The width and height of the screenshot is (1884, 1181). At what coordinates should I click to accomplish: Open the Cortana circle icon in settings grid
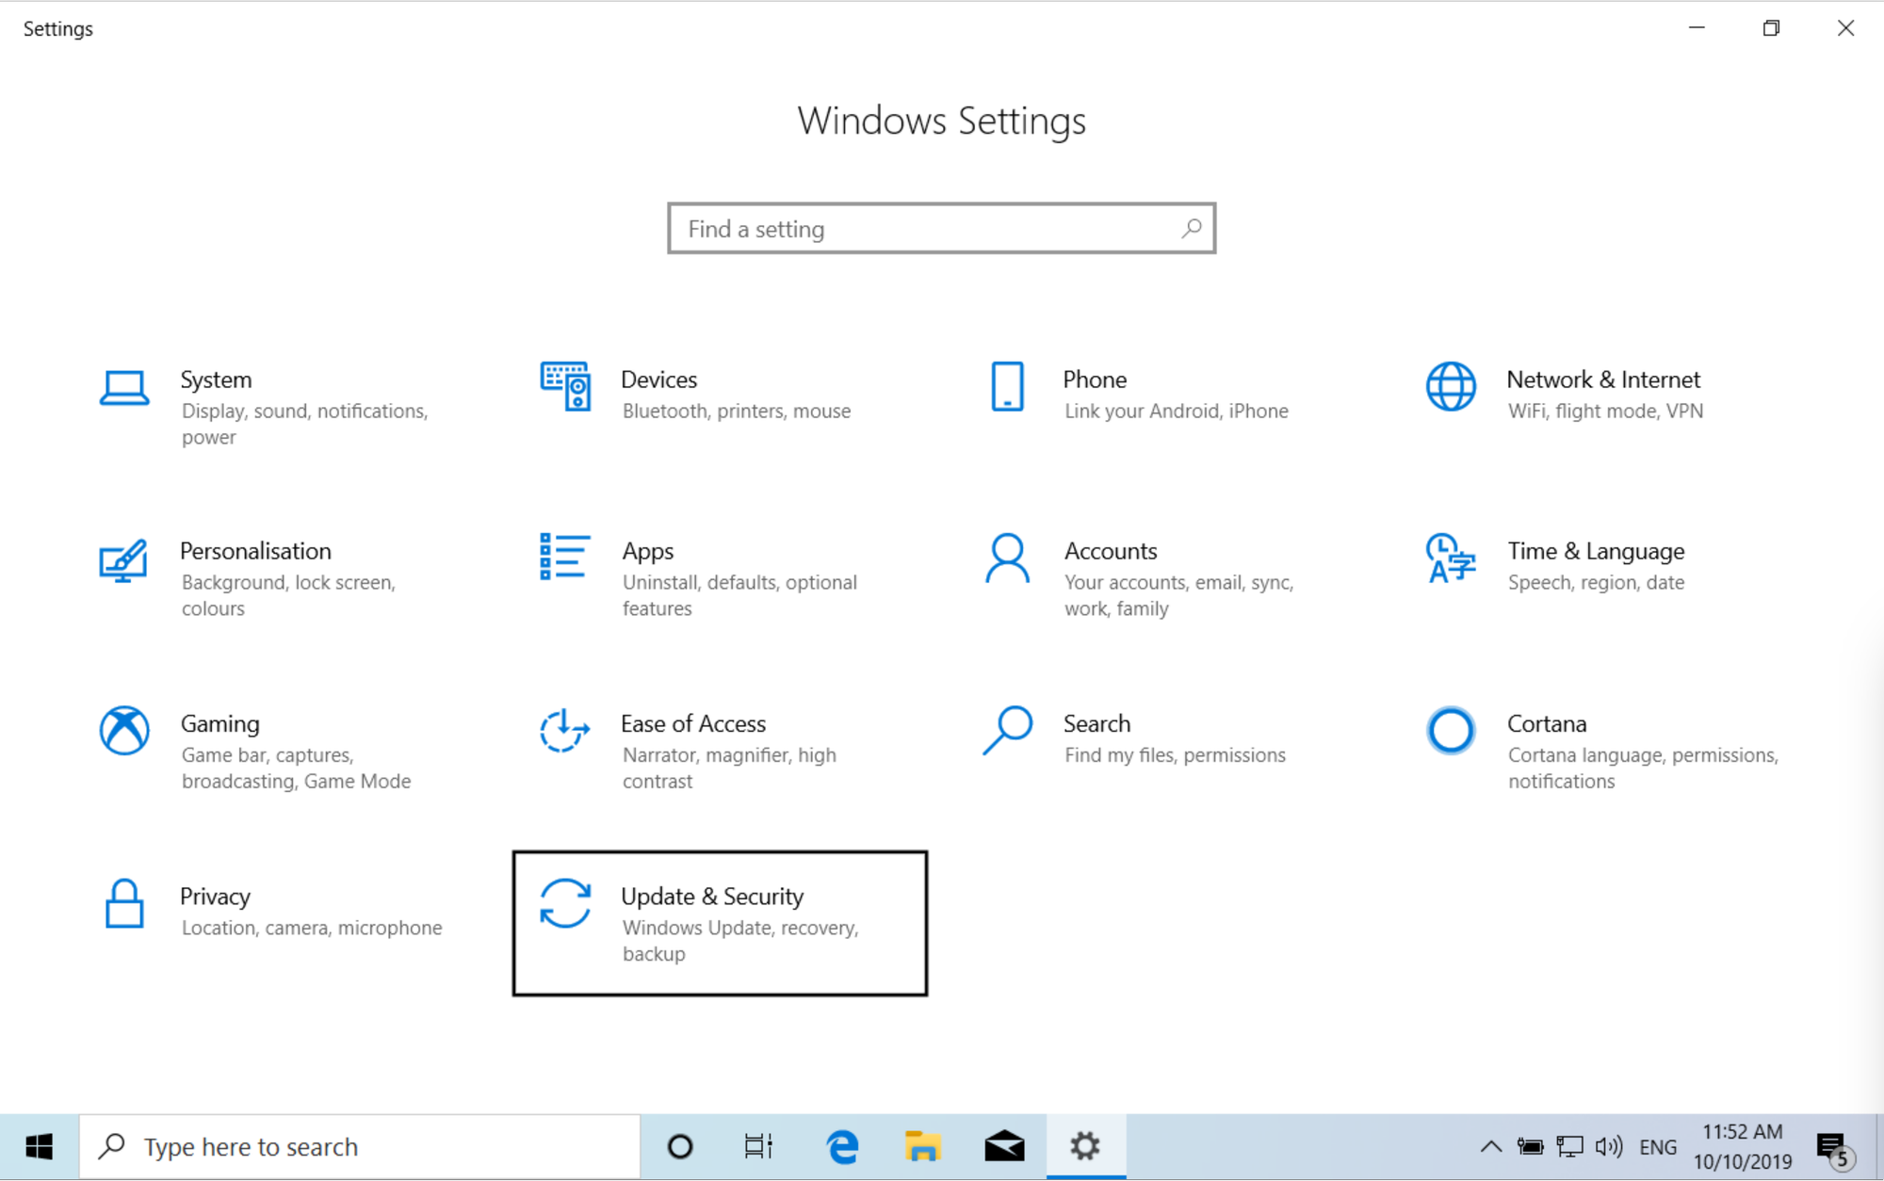pos(1451,730)
